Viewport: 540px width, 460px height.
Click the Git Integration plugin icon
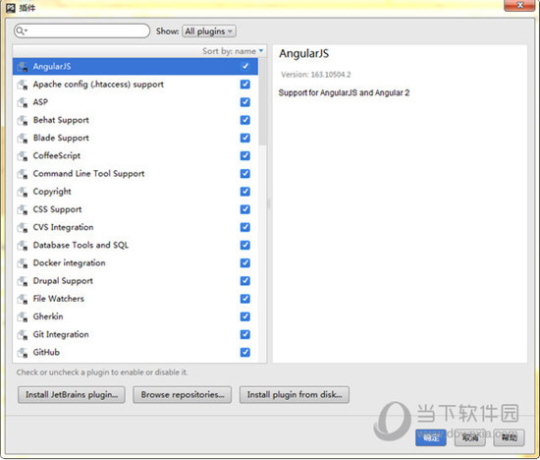tap(23, 335)
